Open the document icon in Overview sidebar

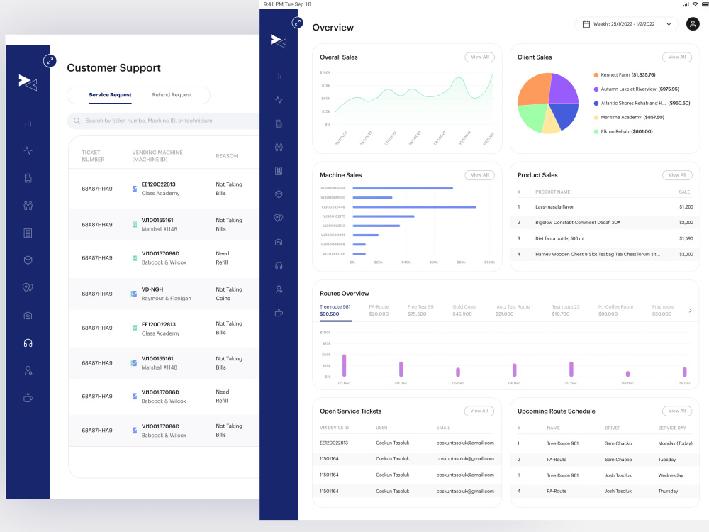tap(279, 123)
